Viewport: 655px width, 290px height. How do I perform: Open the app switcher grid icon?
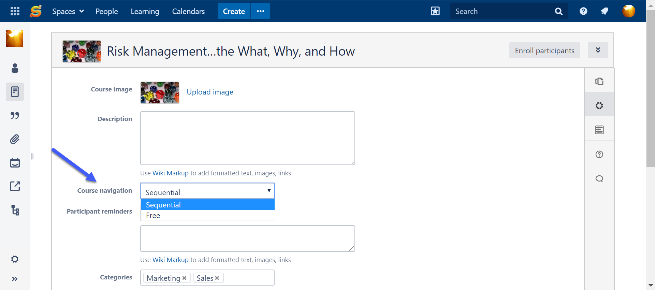(x=15, y=11)
